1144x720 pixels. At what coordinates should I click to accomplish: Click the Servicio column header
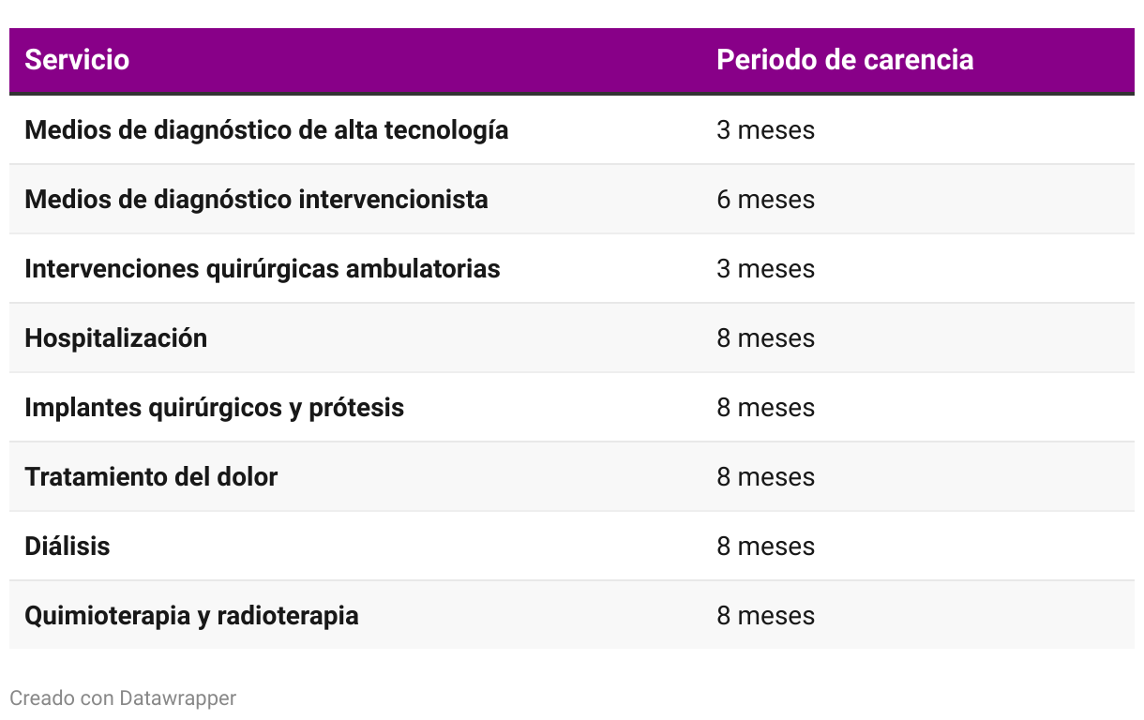point(77,60)
